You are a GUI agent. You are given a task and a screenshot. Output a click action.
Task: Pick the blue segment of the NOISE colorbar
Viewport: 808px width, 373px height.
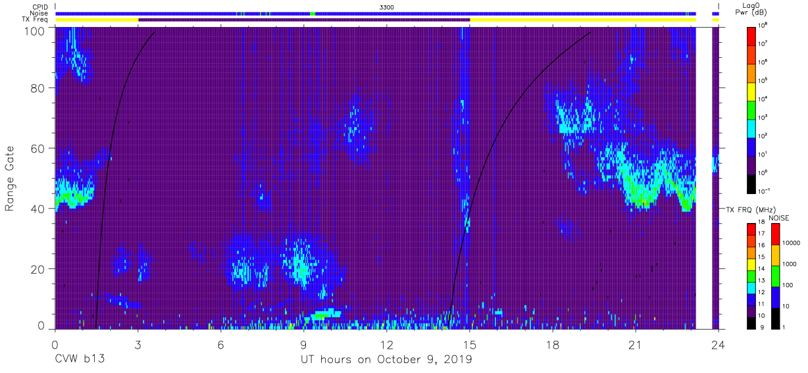pos(775,297)
